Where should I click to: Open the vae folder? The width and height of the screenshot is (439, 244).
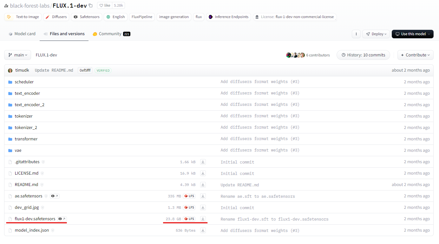pos(18,150)
